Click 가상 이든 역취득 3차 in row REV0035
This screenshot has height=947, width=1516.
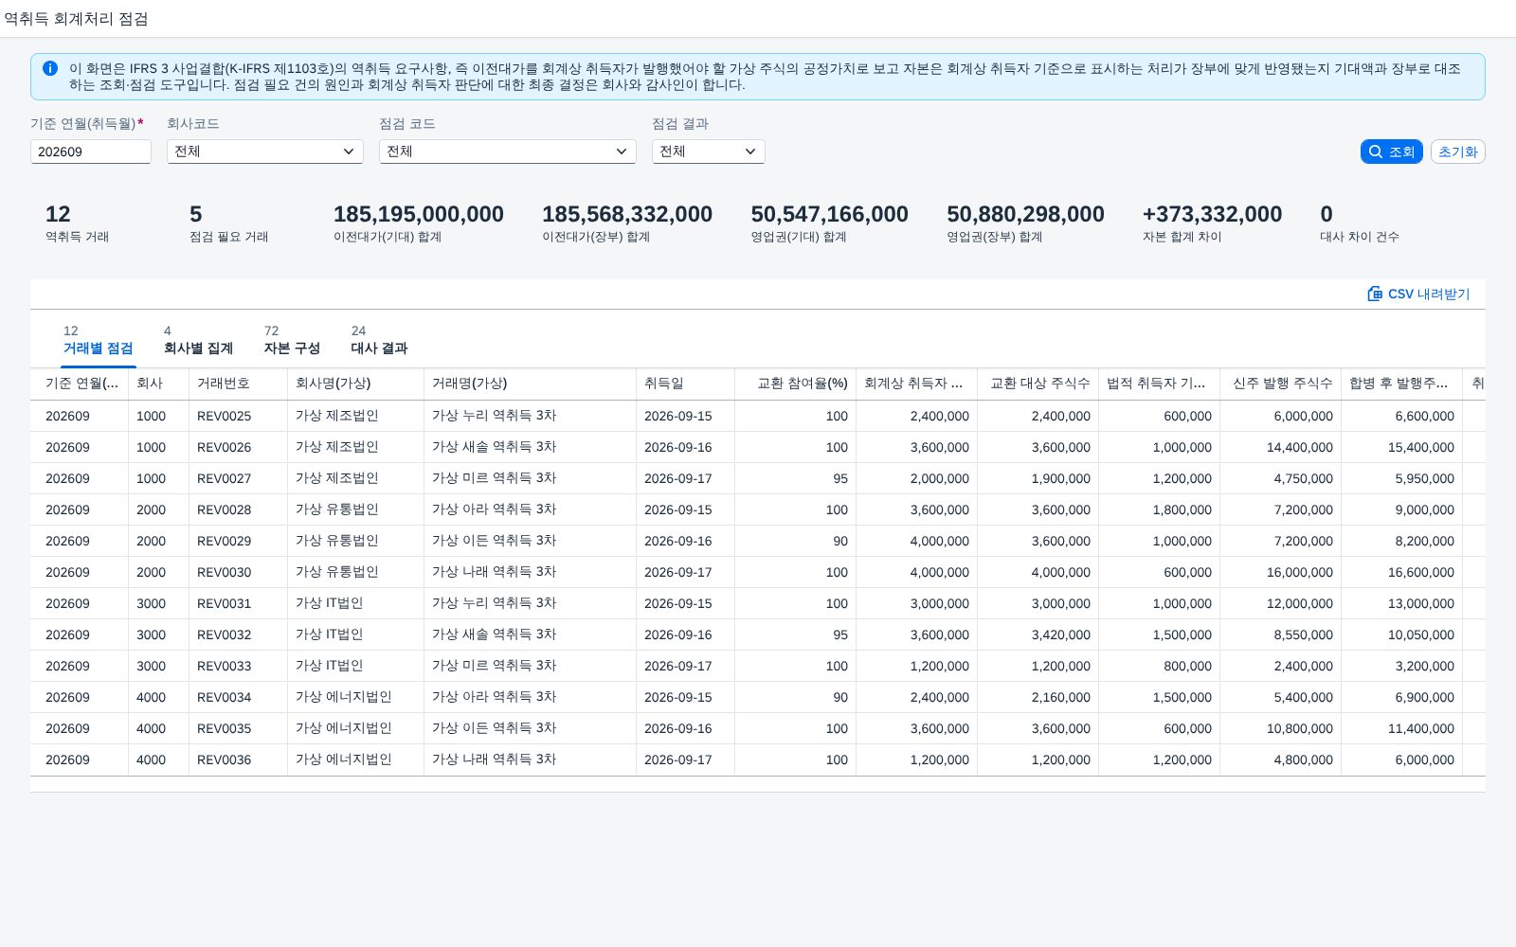coord(494,728)
